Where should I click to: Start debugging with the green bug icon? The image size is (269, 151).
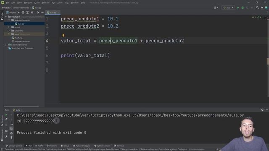243,8
